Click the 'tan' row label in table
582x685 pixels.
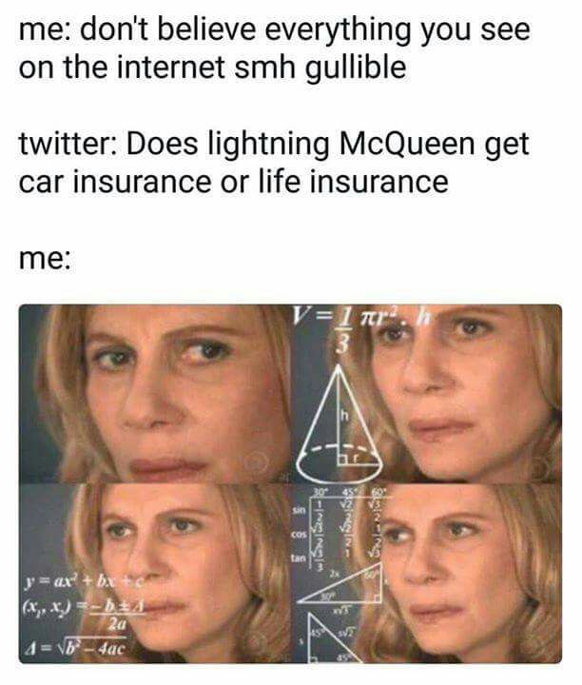pyautogui.click(x=299, y=558)
